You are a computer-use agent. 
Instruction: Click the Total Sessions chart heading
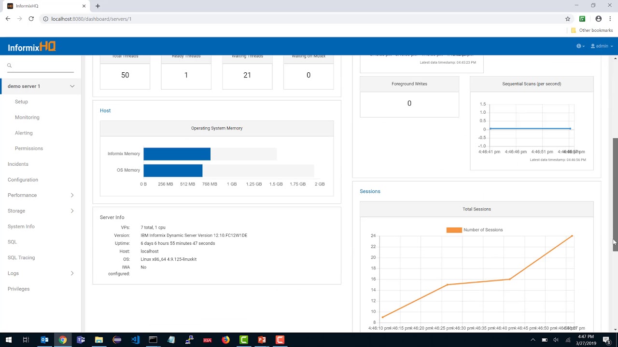click(477, 209)
